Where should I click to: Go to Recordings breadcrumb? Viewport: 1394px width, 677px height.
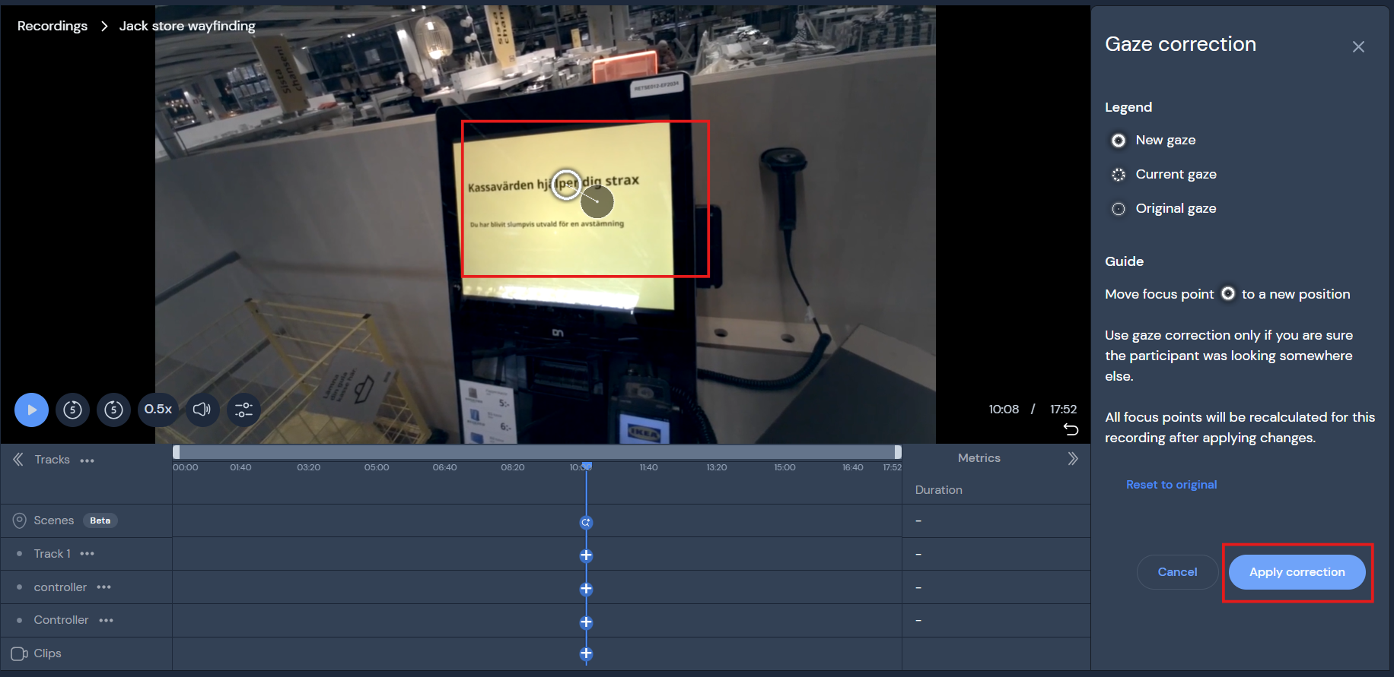(x=53, y=26)
